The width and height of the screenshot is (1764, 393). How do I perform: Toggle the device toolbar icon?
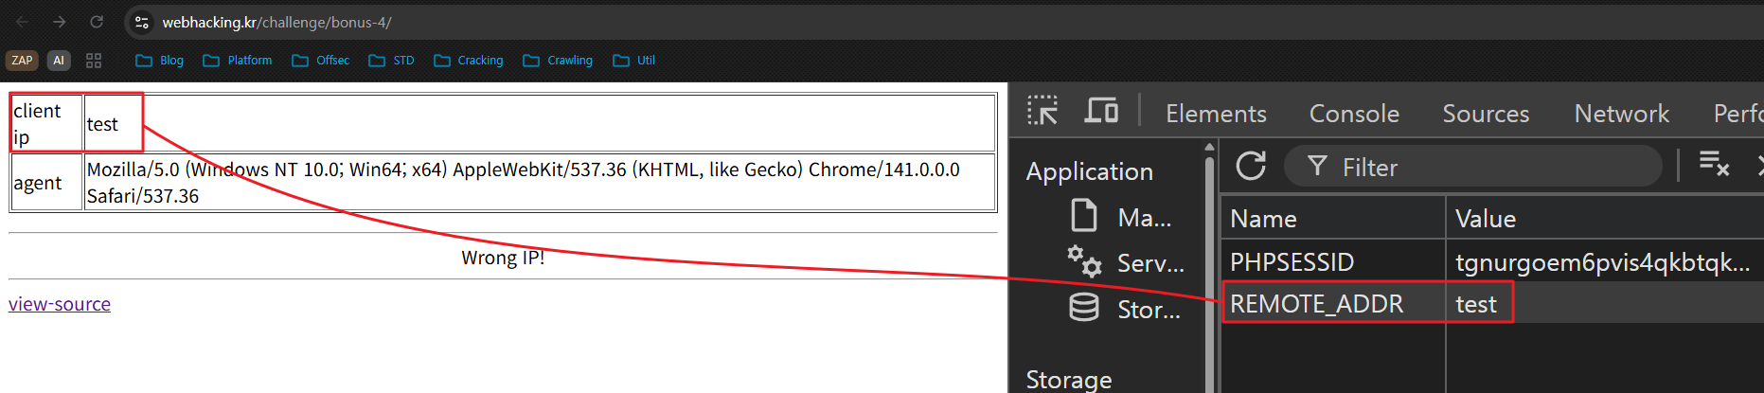pyautogui.click(x=1101, y=112)
